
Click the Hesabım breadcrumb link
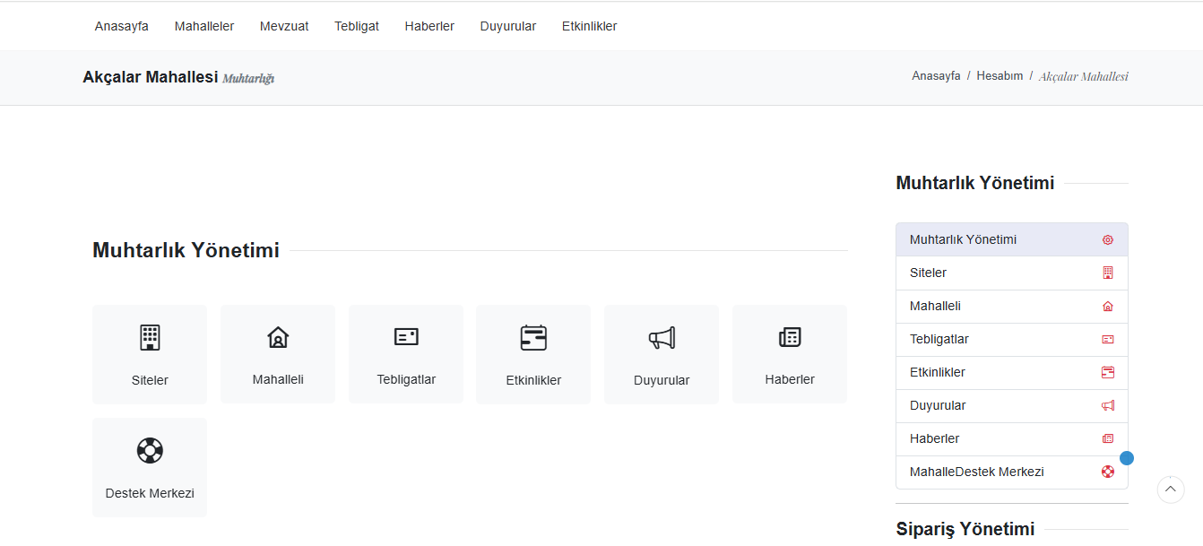tap(1000, 76)
